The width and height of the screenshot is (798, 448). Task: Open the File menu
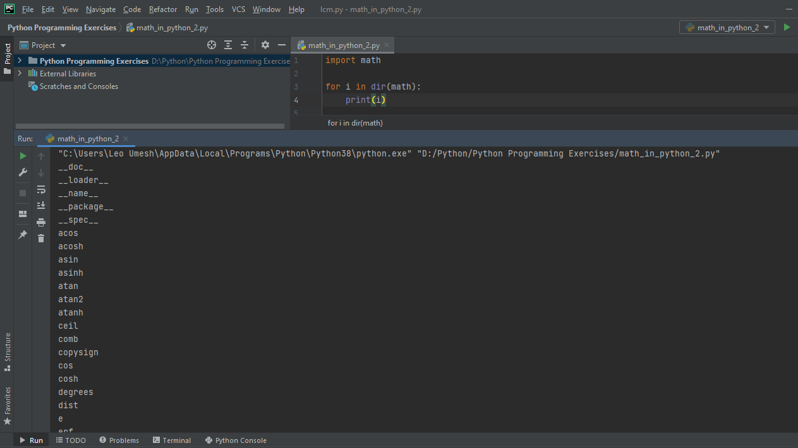coord(28,9)
